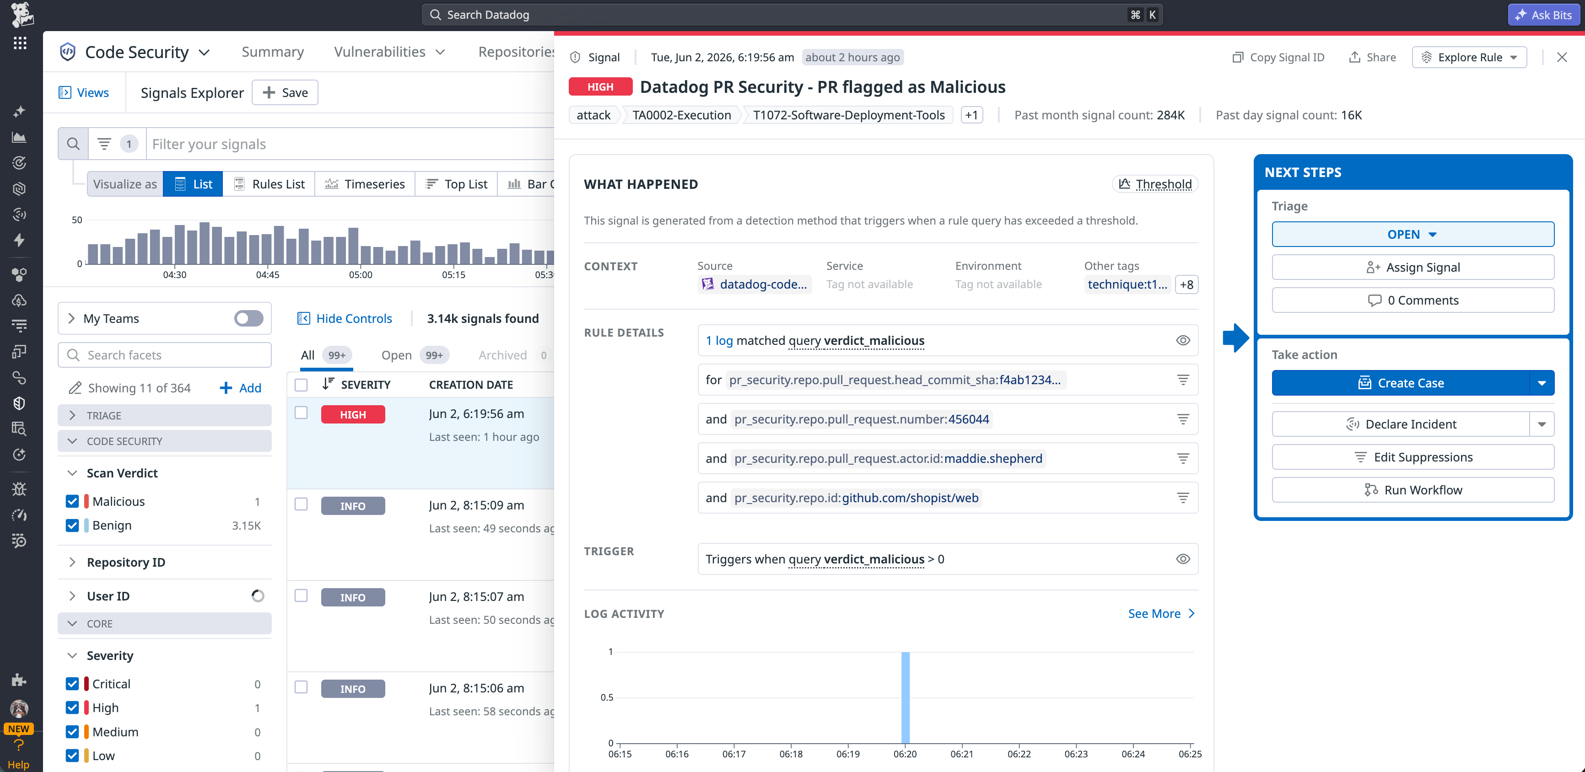Screen dimensions: 1585x772
Task: Open the Help question mark icon
Action: pos(18,745)
